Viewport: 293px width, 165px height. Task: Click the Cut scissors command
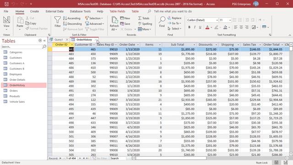click(30, 18)
